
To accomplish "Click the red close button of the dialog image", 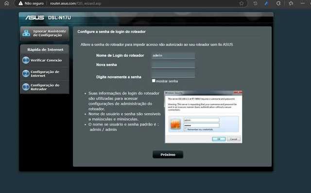I will click(238, 93).
